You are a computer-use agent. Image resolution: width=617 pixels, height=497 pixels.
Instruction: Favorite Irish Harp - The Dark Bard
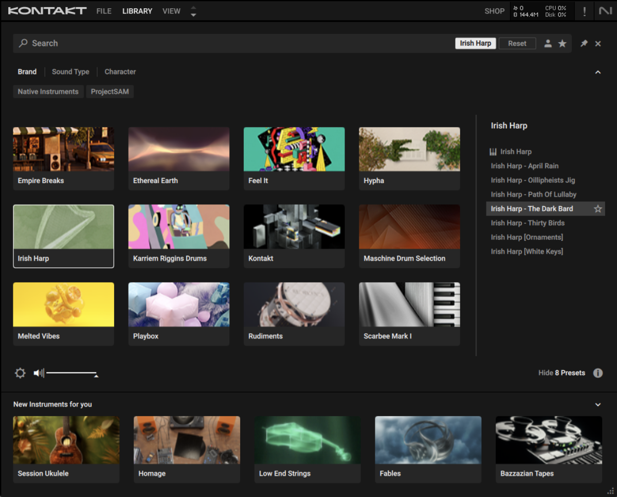598,209
